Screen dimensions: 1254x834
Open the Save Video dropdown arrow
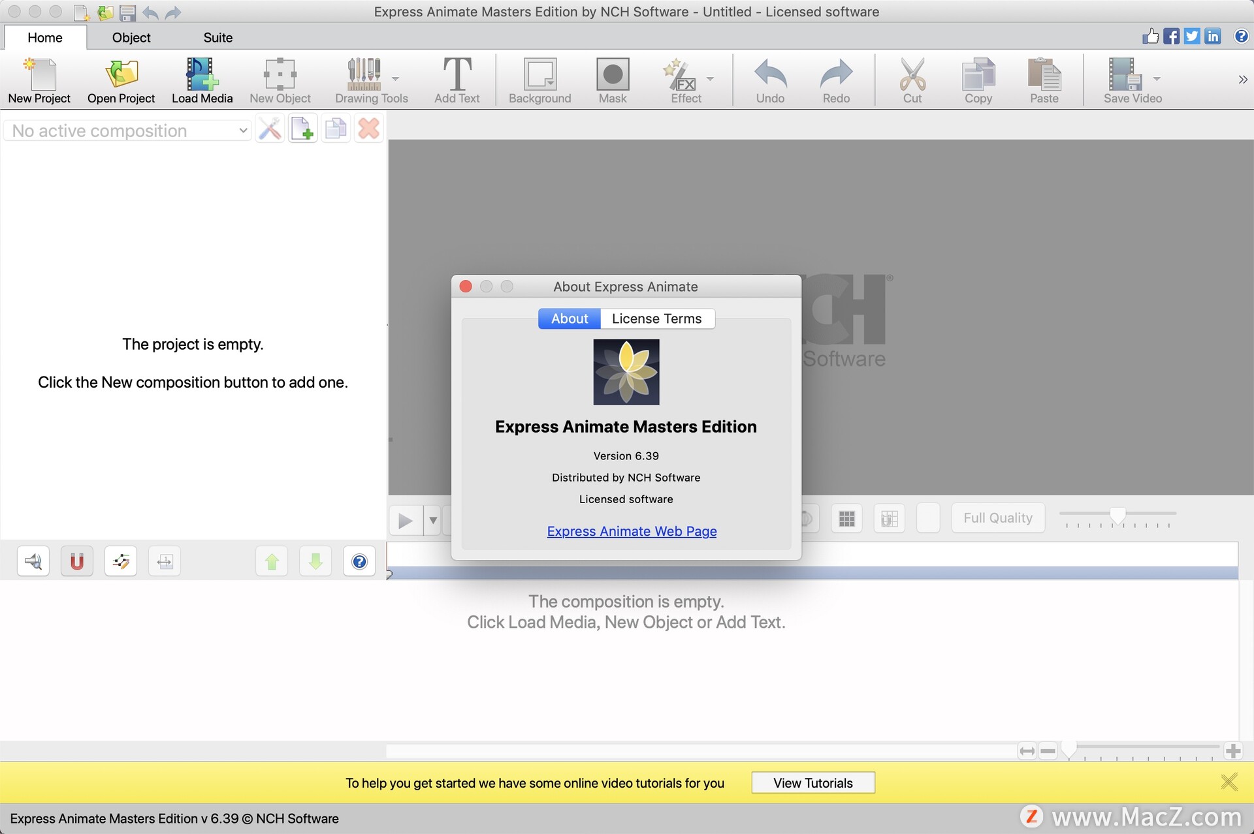point(1156,78)
